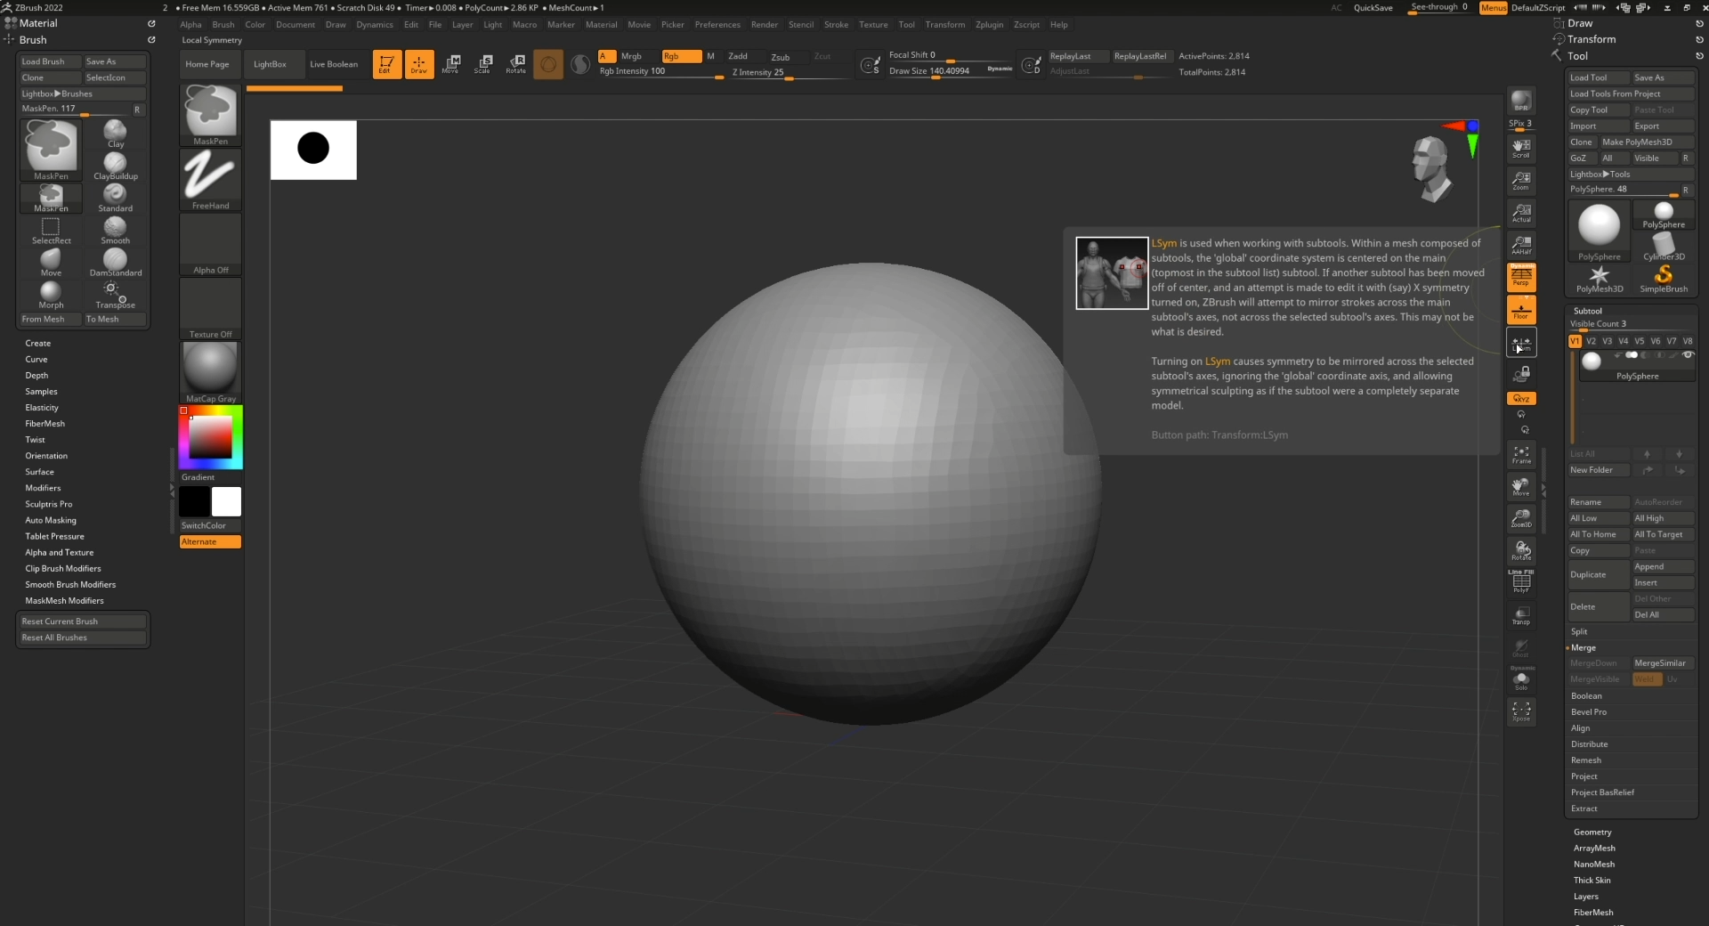
Task: Open the Zplugin menu
Action: (x=989, y=25)
